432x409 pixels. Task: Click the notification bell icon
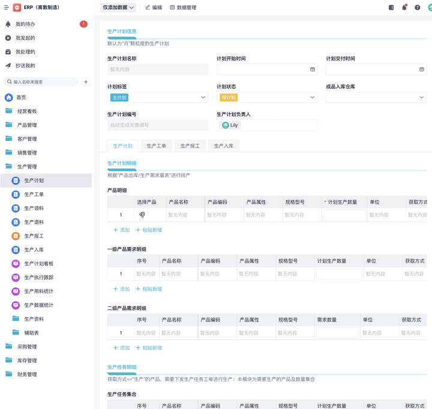[404, 8]
